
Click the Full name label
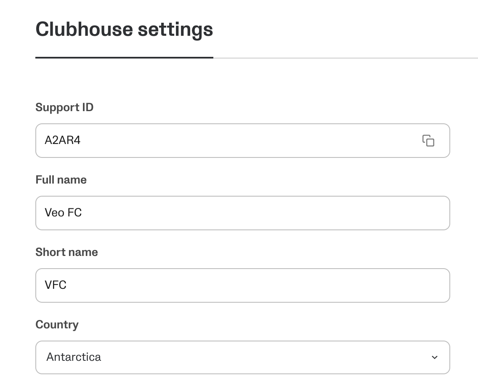tap(61, 180)
